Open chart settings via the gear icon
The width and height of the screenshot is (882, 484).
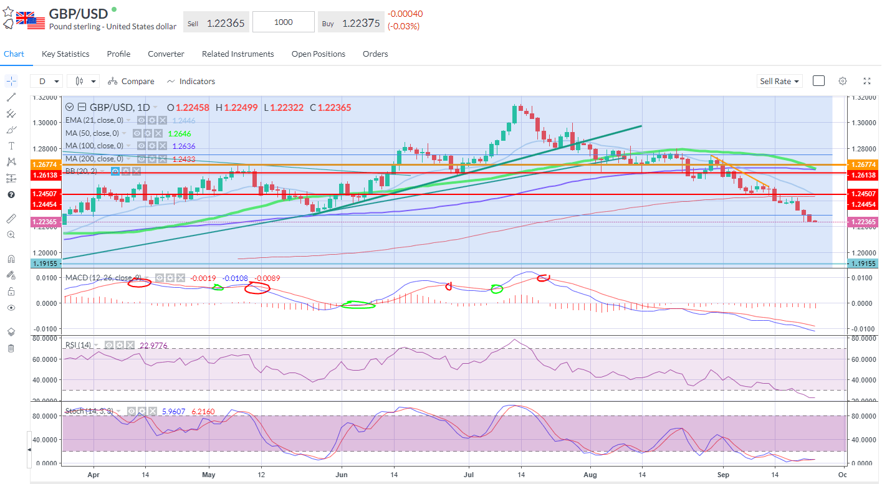point(843,81)
